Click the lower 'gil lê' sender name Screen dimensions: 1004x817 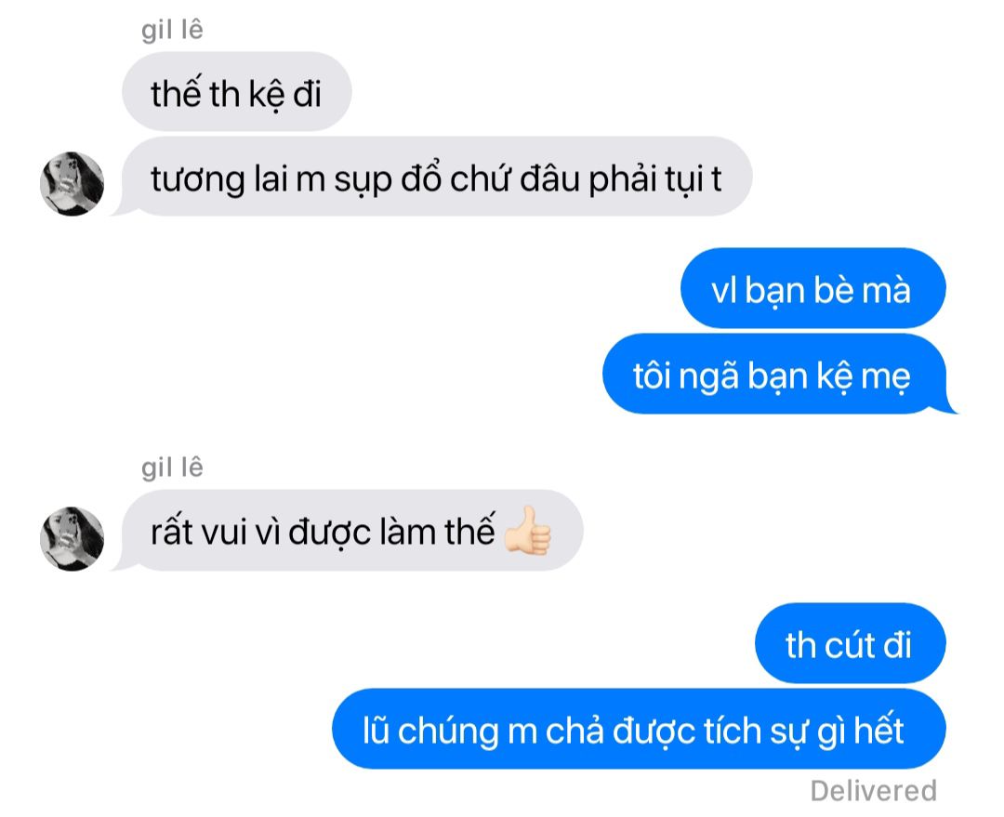(x=172, y=468)
